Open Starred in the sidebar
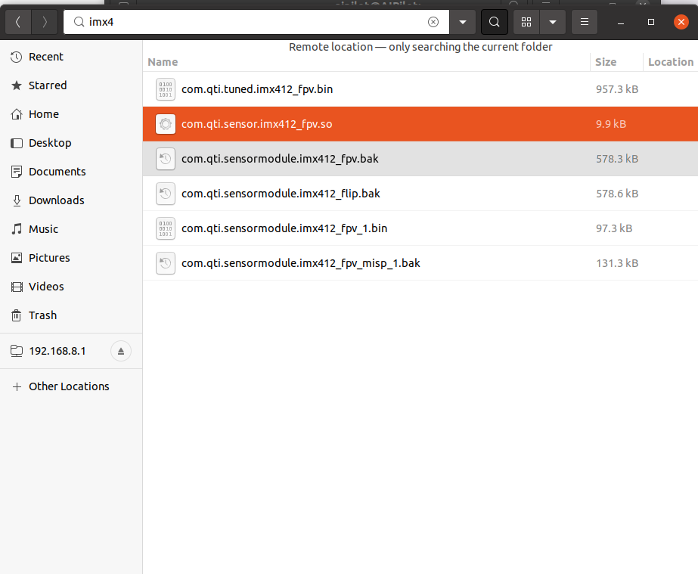Viewport: 698px width, 574px height. 48,85
